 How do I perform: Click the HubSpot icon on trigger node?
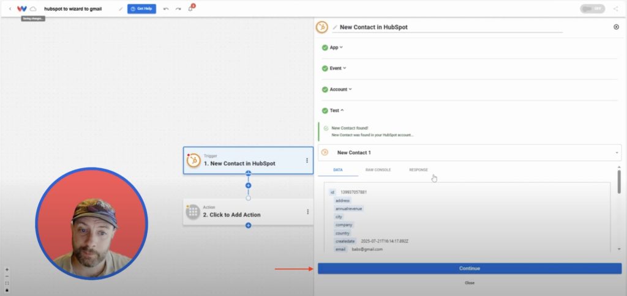point(193,160)
